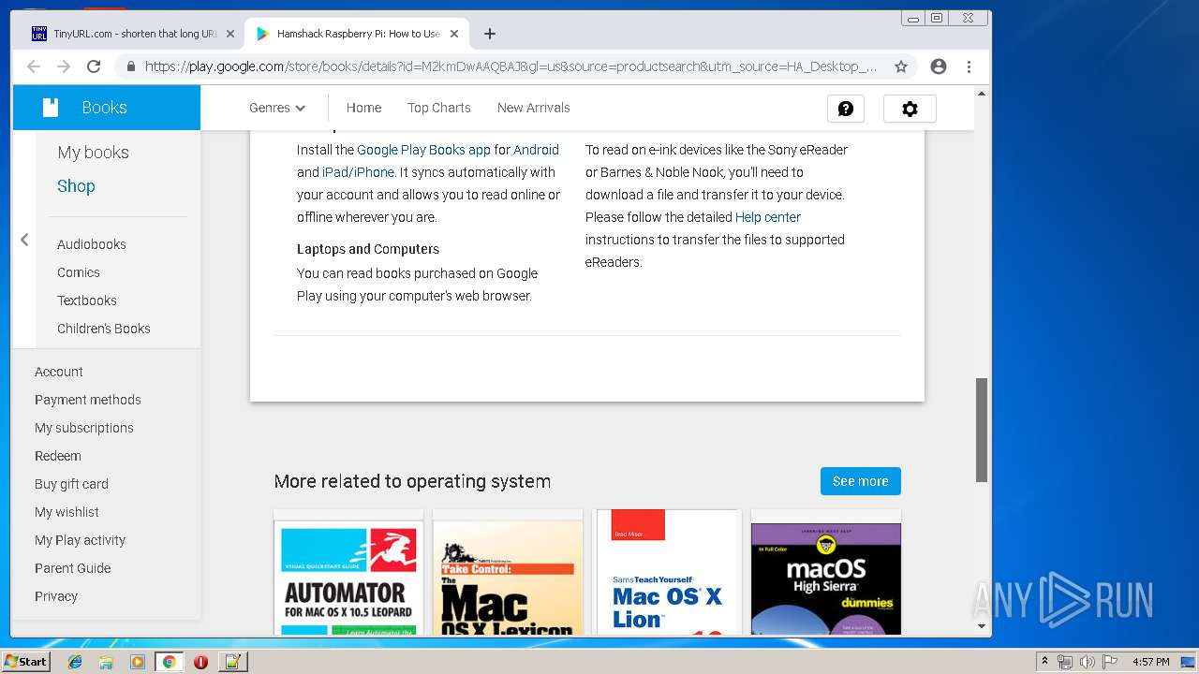Click the action center flag tray icon
The height and width of the screenshot is (674, 1199).
tap(1109, 662)
